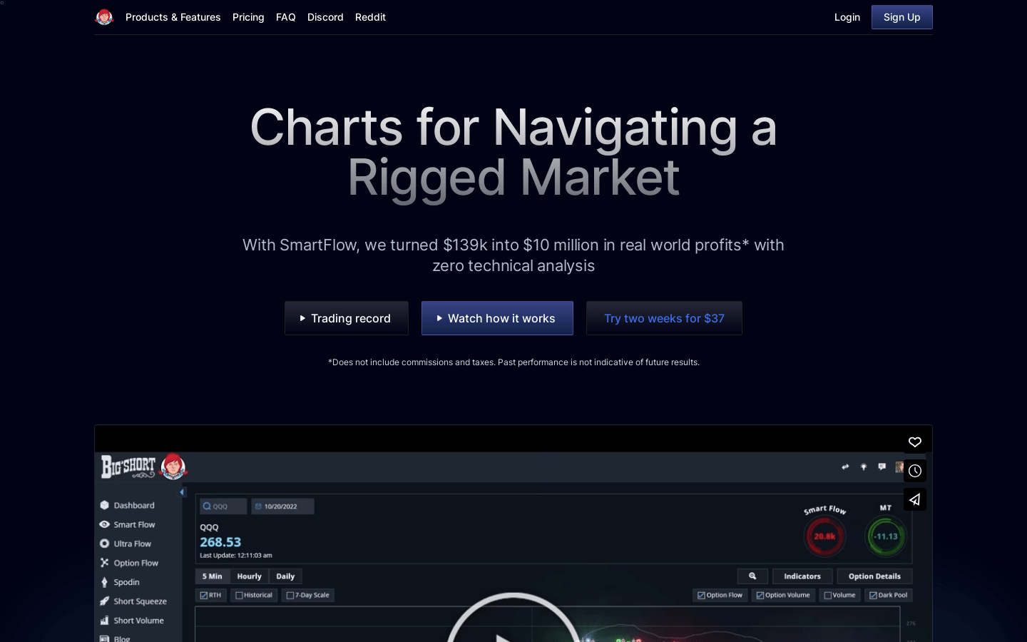Click the red Smart Flow gauge
This screenshot has height=642, width=1027.
point(825,536)
